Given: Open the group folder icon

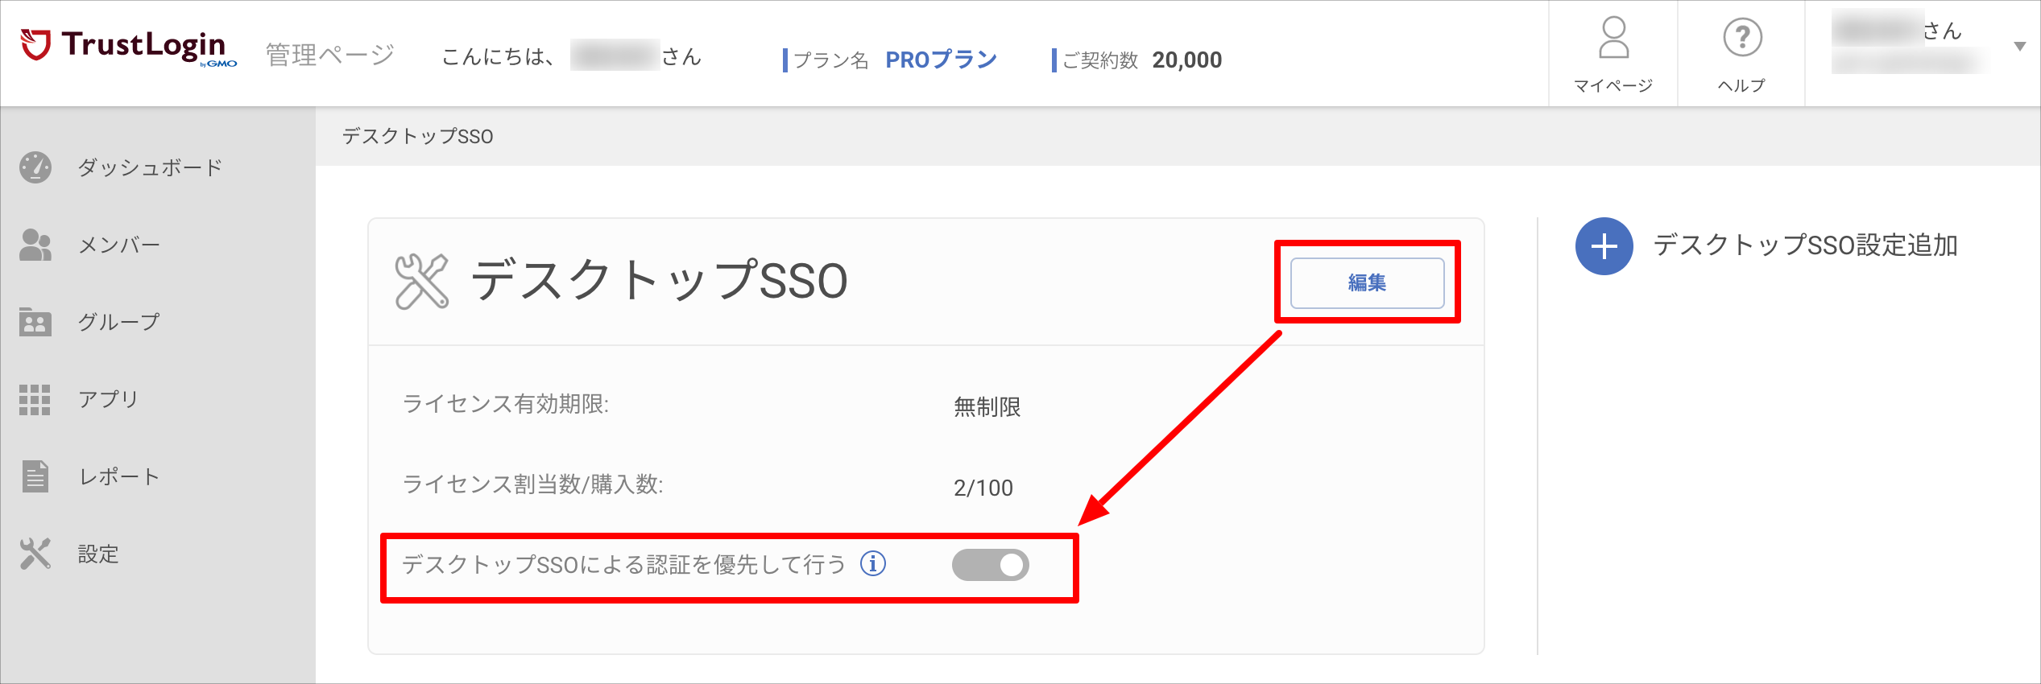Looking at the screenshot, I should pos(35,322).
